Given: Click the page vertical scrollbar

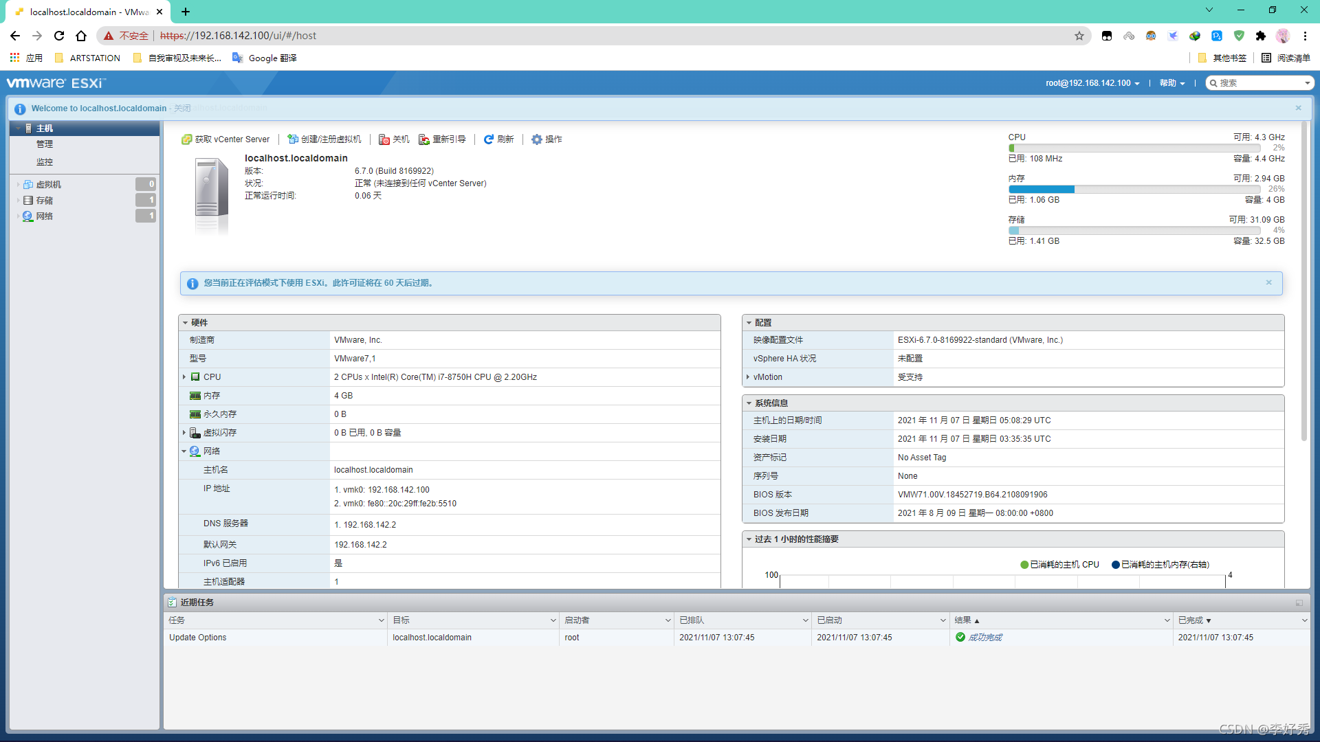Looking at the screenshot, I should point(1304,282).
